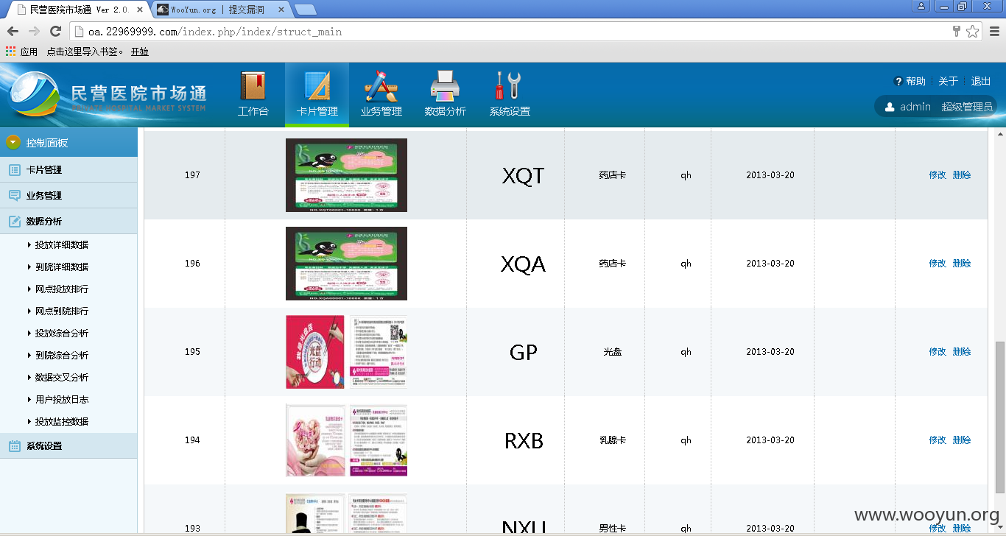Image resolution: width=1006 pixels, height=536 pixels.
Task: Open 网点投放排行 submenu item
Action: click(x=62, y=289)
